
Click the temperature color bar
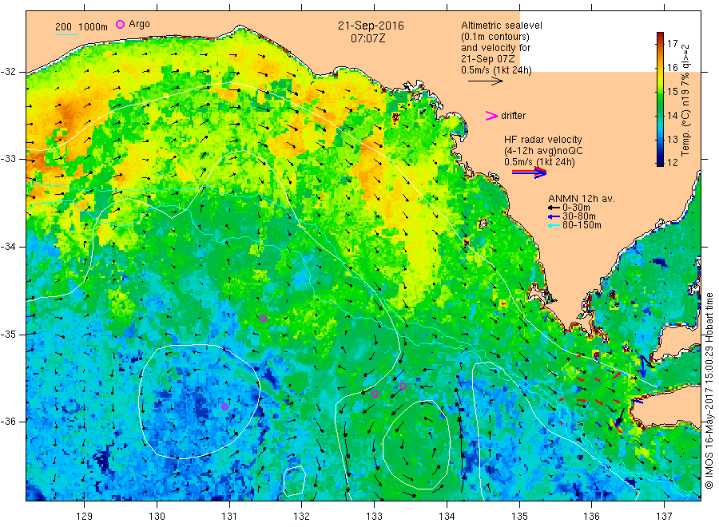(x=660, y=99)
